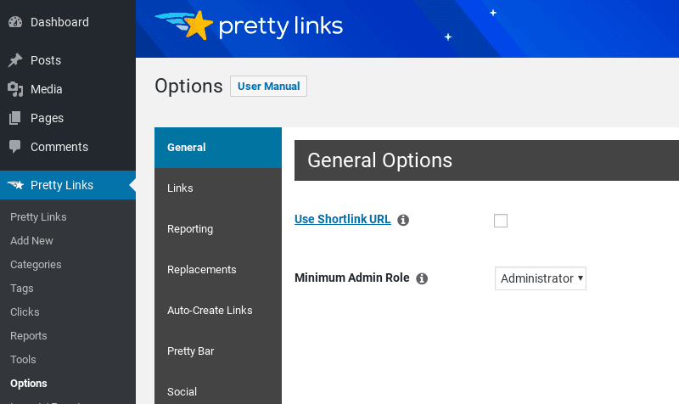Switch to the Reporting options tab

click(218, 228)
